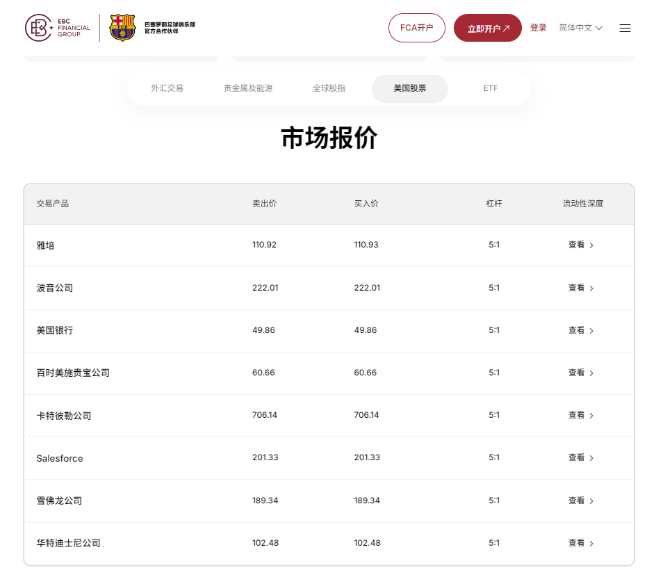Select the ETF category tab
Viewport: 656px width, 577px height.
click(x=491, y=88)
